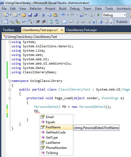Click the Increase Indent icon
The image size is (131, 157).
(x=43, y=22)
